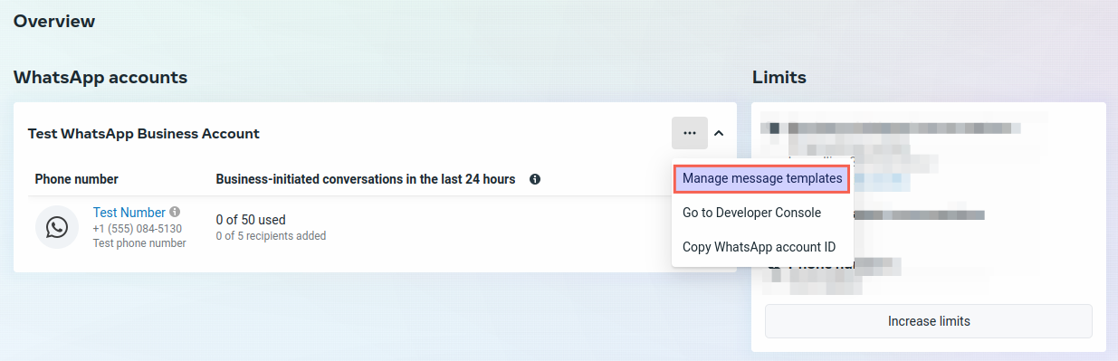The width and height of the screenshot is (1118, 361).
Task: Click the info icon beside Test Number
Action: (x=175, y=212)
